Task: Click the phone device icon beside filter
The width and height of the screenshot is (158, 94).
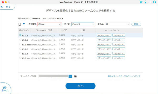Action: click(x=19, y=24)
